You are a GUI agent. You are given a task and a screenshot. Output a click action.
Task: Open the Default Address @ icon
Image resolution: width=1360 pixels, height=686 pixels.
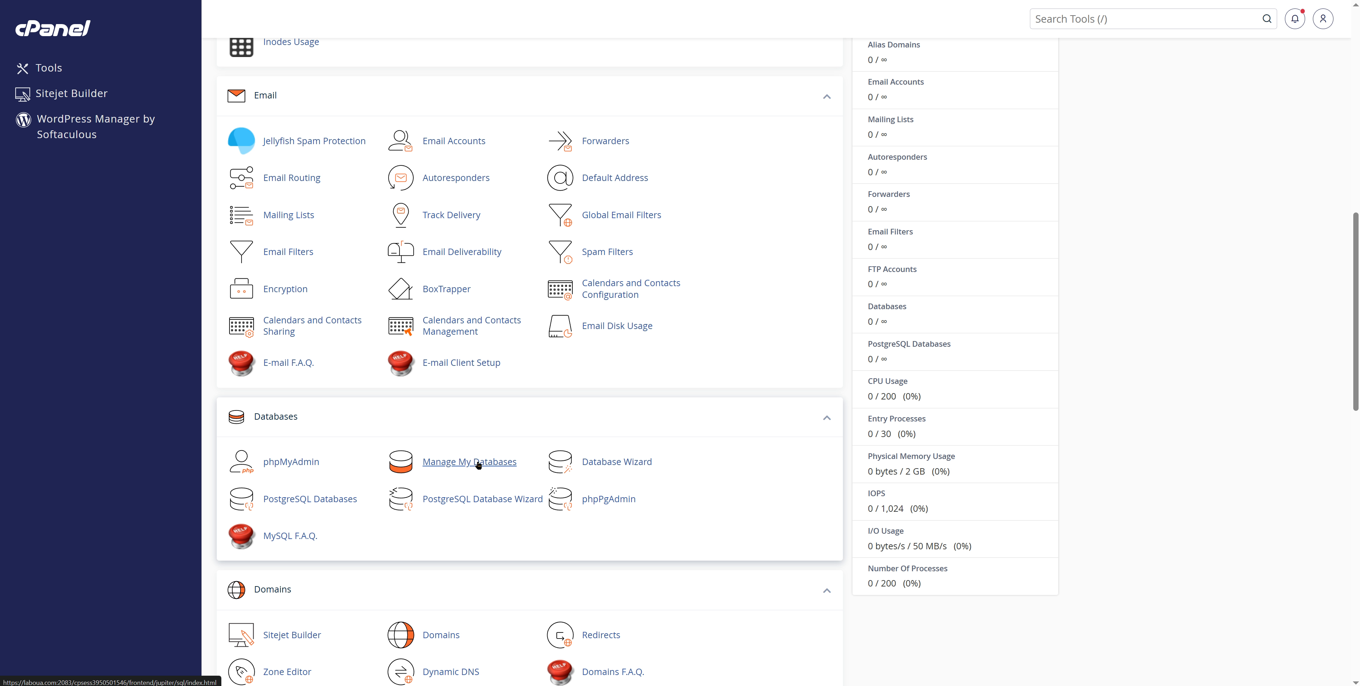[x=560, y=178]
